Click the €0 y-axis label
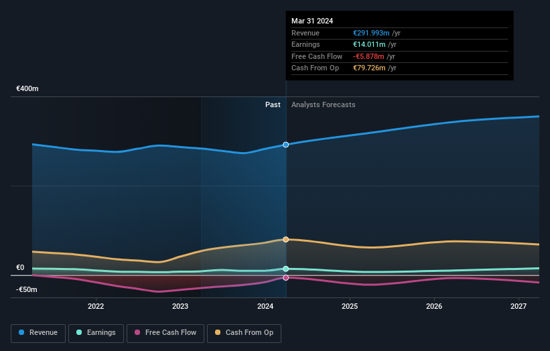This screenshot has width=550, height=351. pyautogui.click(x=20, y=267)
